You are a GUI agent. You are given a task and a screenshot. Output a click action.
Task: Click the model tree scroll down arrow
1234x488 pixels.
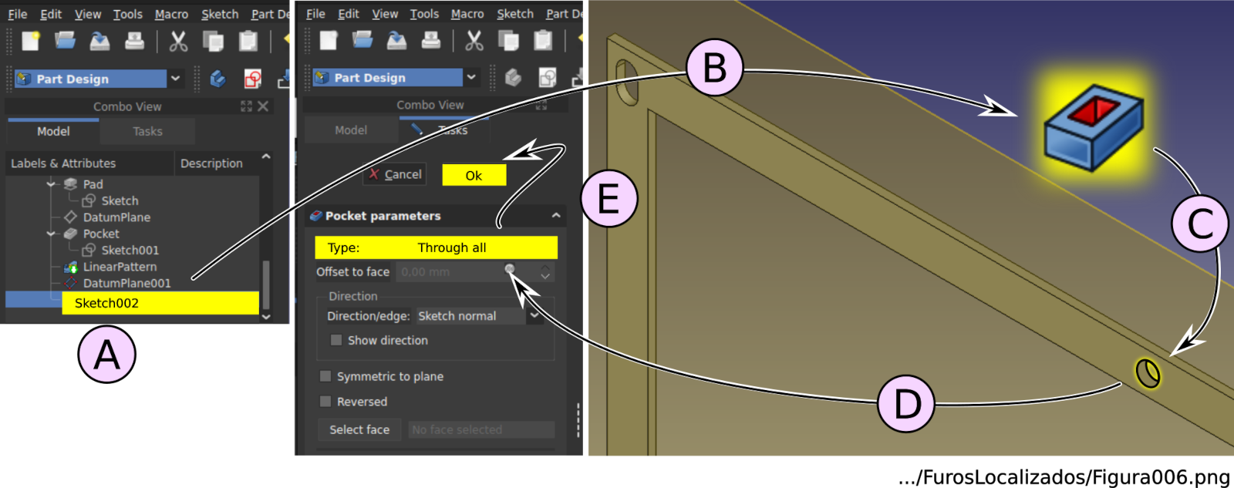tap(266, 316)
